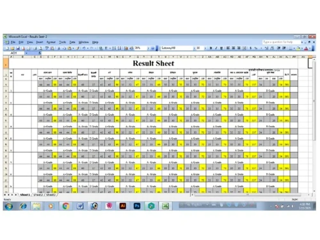
Task: Open the Borders dropdown arrow
Action: click(294, 48)
